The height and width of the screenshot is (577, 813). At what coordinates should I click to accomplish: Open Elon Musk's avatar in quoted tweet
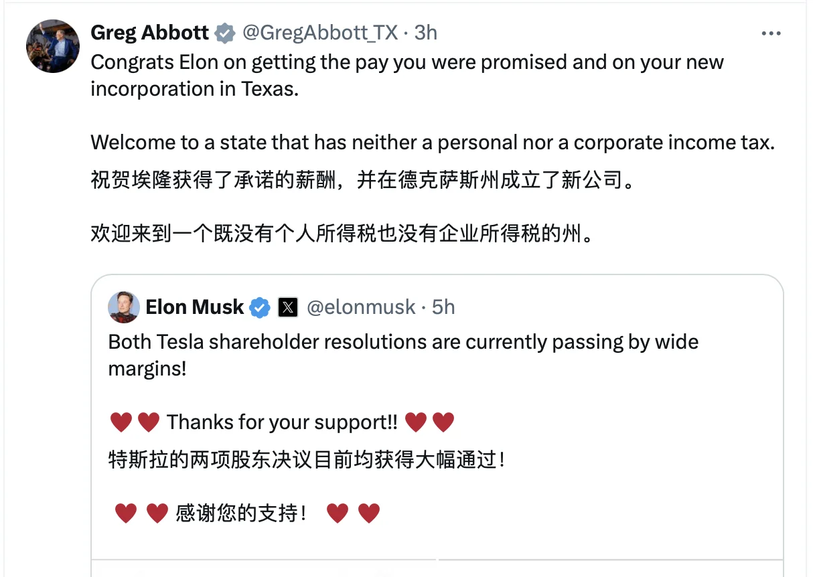tap(124, 307)
